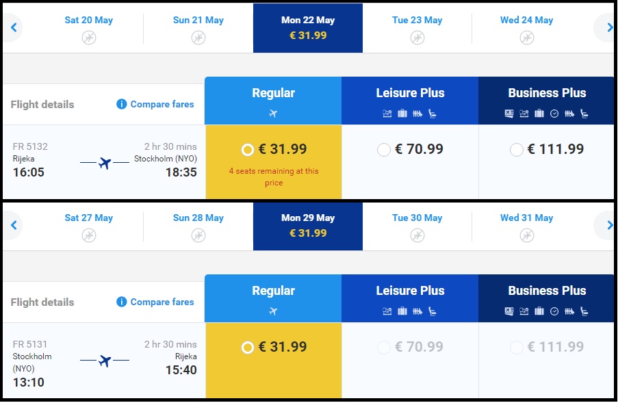
Task: Go to earlier dates before Sat 20 May
Action: (12, 27)
